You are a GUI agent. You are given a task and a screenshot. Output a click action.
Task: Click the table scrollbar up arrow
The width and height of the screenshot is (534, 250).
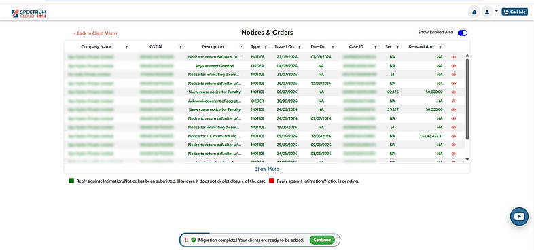467,56
